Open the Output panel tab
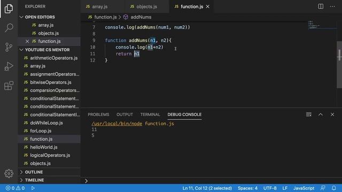Screen dimensions: 342x192 pyautogui.click(x=125, y=115)
